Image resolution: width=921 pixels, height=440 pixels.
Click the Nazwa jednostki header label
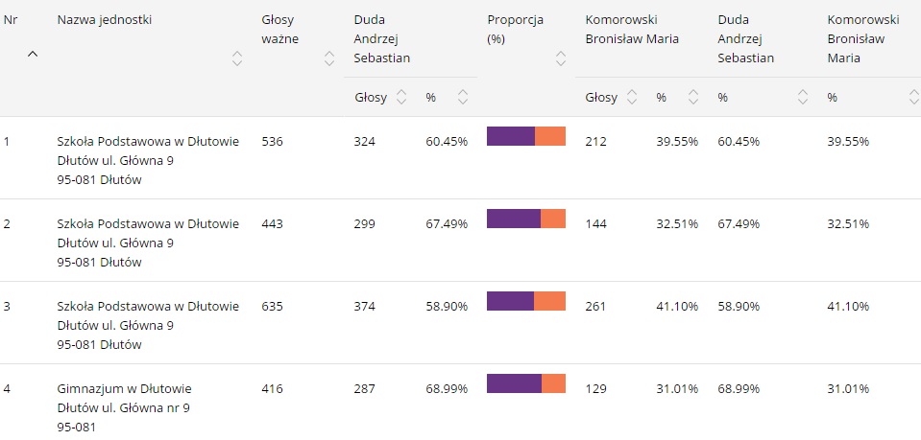pyautogui.click(x=105, y=20)
